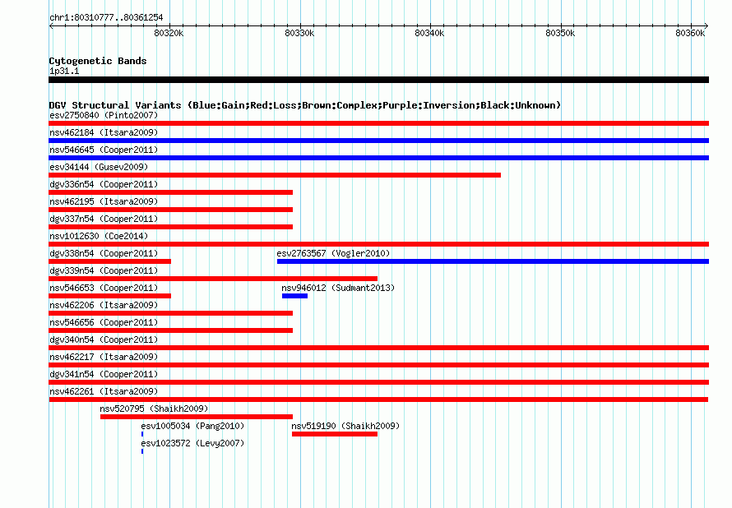Viewport: 732px width, 508px height.
Task: Select the esv2763567 blue gain bar
Action: [x=493, y=261]
